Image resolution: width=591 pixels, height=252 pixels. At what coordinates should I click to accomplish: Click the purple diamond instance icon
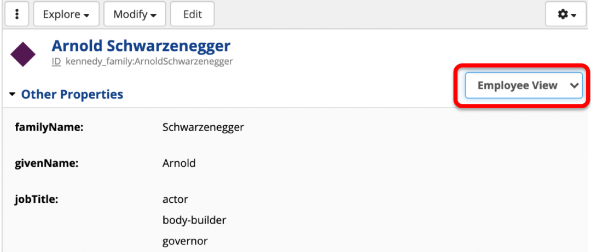click(23, 54)
